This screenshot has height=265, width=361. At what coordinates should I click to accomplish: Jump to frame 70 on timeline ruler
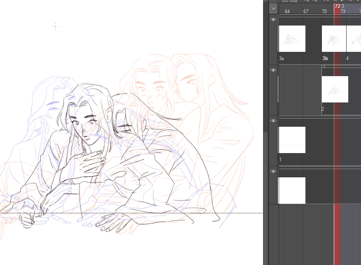coord(324,12)
